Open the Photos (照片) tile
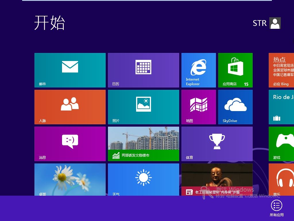The height and width of the screenshot is (221, 294). [144, 107]
